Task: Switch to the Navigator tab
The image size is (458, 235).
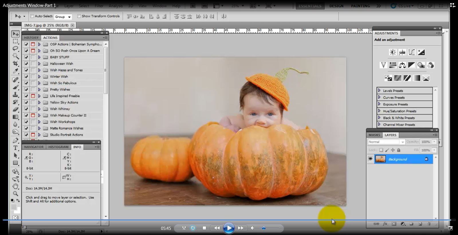Action: point(34,147)
